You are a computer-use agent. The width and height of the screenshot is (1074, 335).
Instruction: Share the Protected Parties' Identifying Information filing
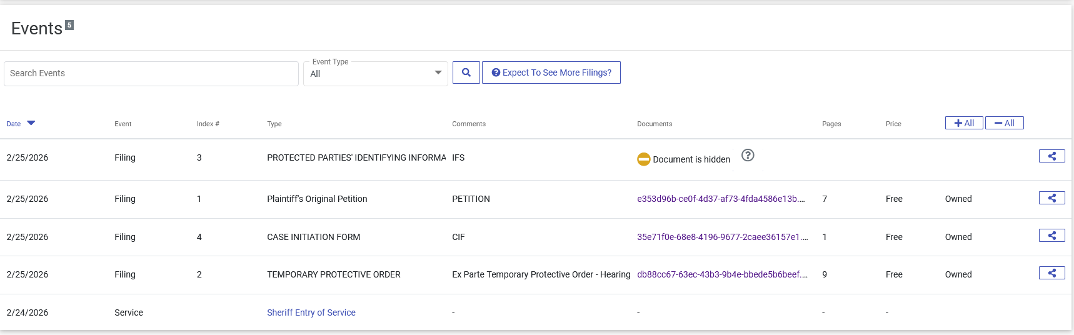[x=1051, y=156]
